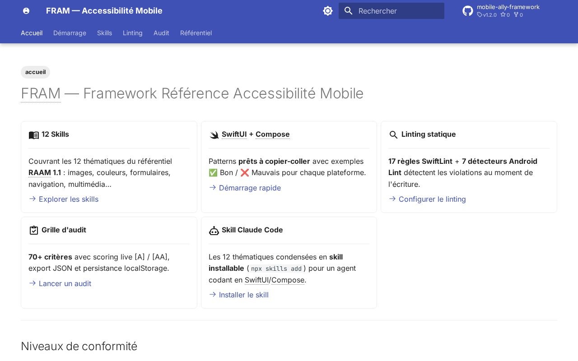Click the repository fork count
Screen dimensions: 578x361
click(518, 15)
